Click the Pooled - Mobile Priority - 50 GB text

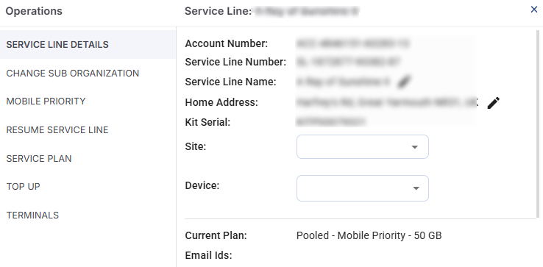[369, 235]
